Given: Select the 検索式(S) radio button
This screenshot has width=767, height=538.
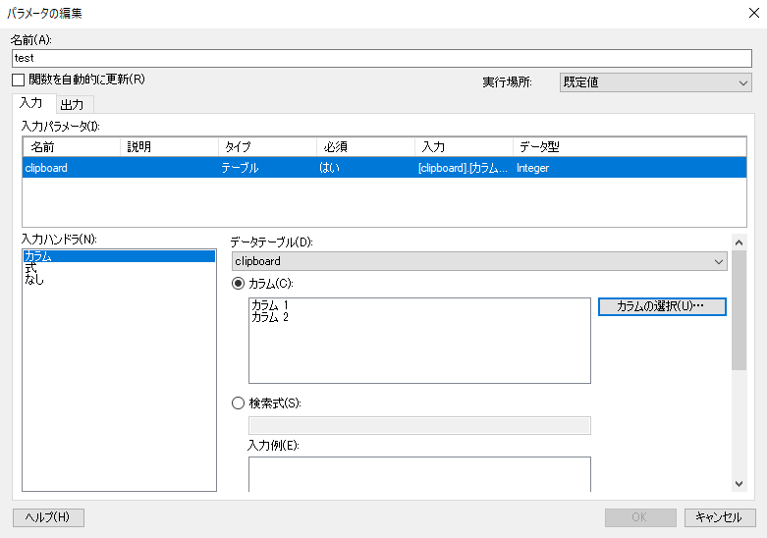Looking at the screenshot, I should (239, 403).
